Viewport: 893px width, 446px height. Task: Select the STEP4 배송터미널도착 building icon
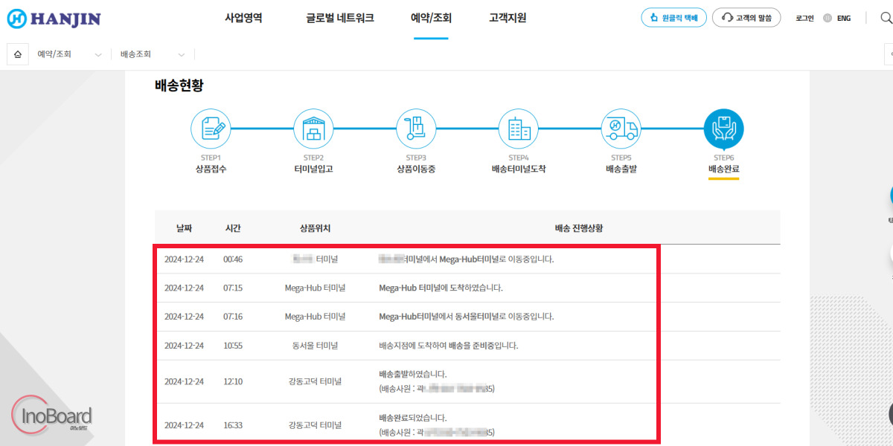coord(519,129)
